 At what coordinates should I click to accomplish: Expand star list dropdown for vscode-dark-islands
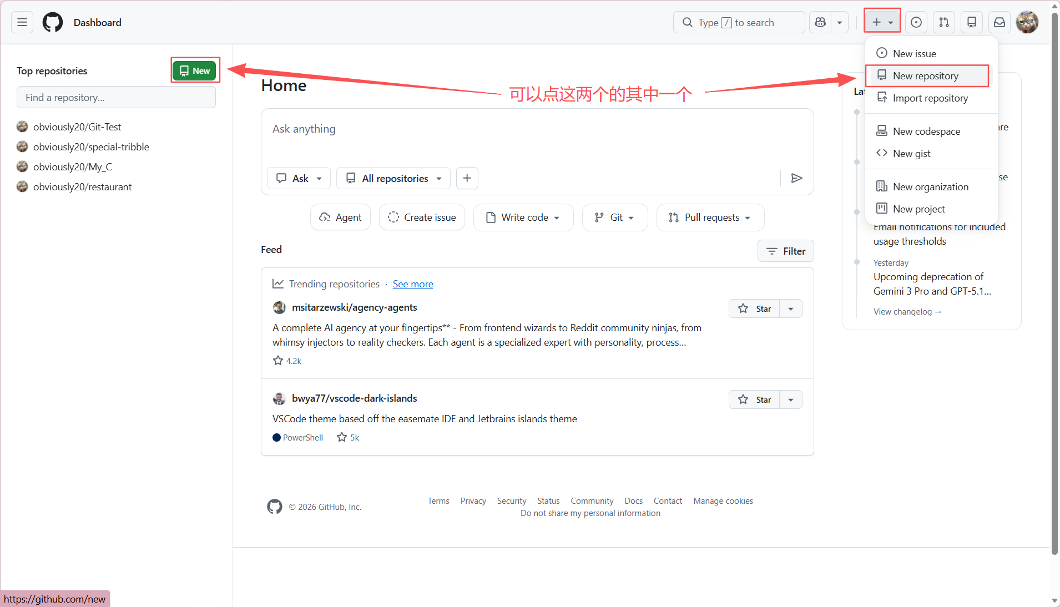coord(791,399)
